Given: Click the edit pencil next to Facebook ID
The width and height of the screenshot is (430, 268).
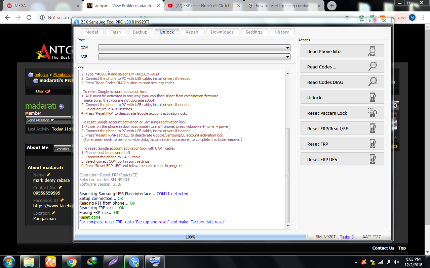Looking at the screenshot, I should (62, 200).
